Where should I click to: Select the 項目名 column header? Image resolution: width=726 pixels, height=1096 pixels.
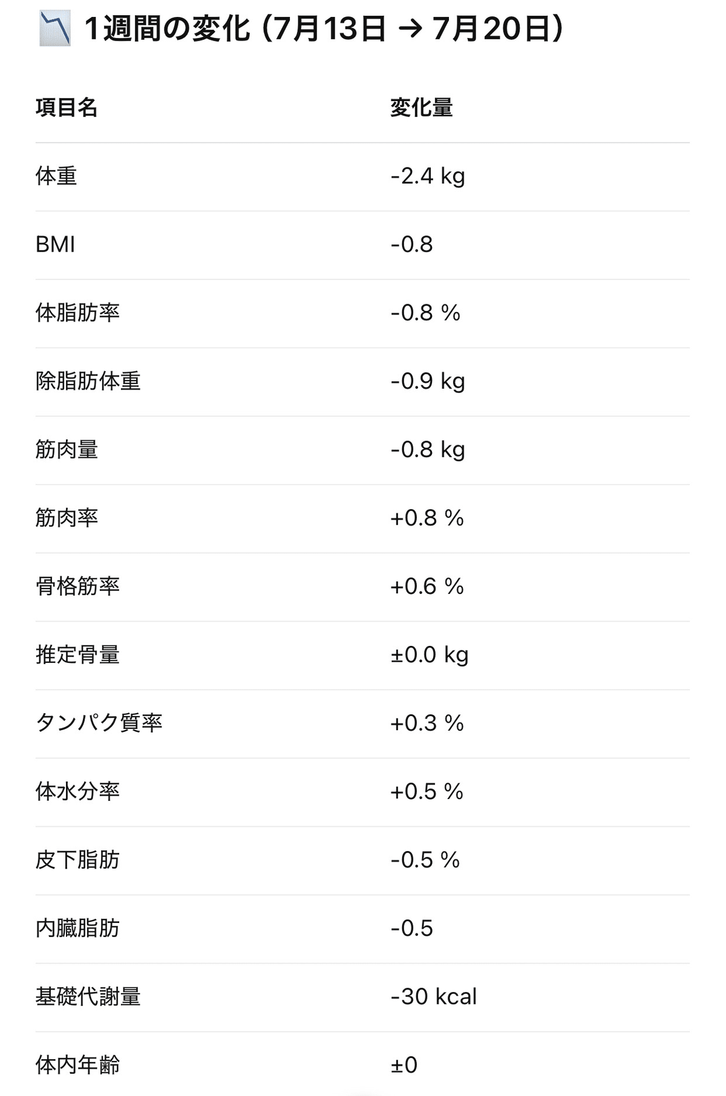pos(67,108)
